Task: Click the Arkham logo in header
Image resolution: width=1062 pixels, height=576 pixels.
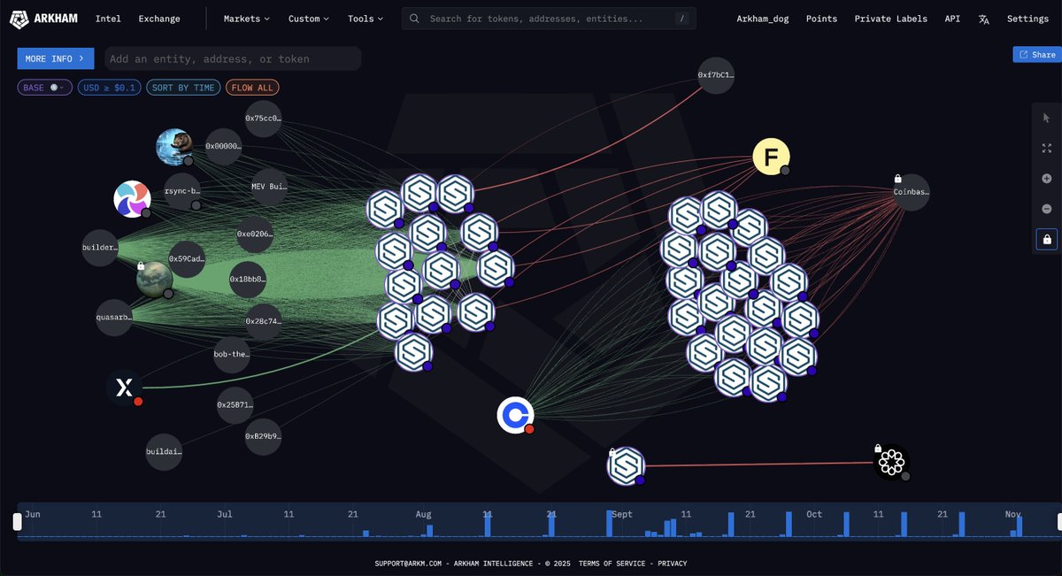Action: (44, 19)
